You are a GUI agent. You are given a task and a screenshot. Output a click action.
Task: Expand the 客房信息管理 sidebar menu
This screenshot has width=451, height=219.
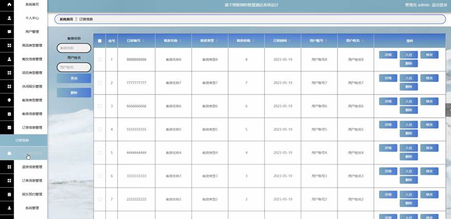24,114
